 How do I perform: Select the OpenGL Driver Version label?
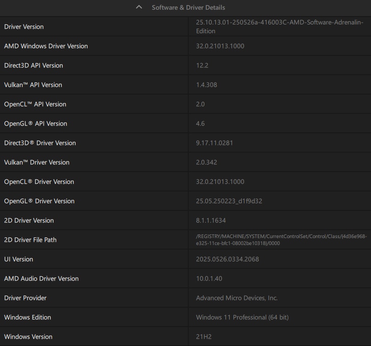coord(39,201)
